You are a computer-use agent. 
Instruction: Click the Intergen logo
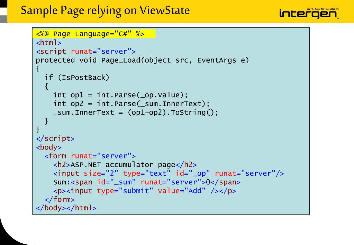309,13
